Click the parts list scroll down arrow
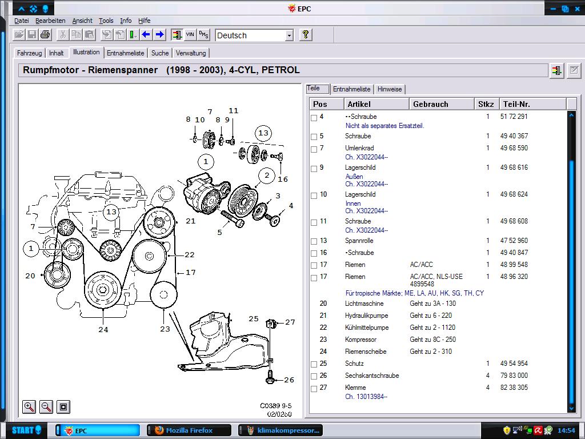Image resolution: width=585 pixels, height=439 pixels. (571, 408)
